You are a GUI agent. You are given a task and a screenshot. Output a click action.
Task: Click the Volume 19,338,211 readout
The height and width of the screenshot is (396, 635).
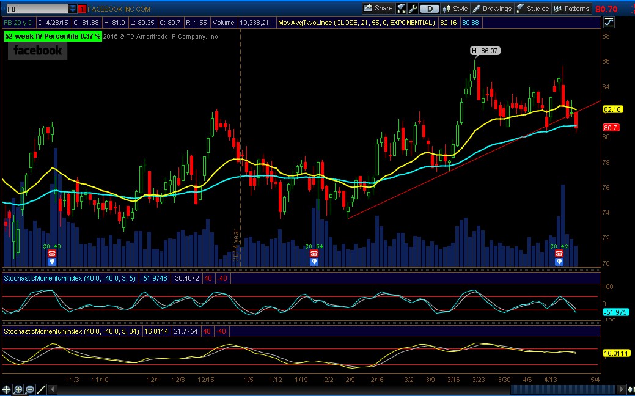click(242, 23)
